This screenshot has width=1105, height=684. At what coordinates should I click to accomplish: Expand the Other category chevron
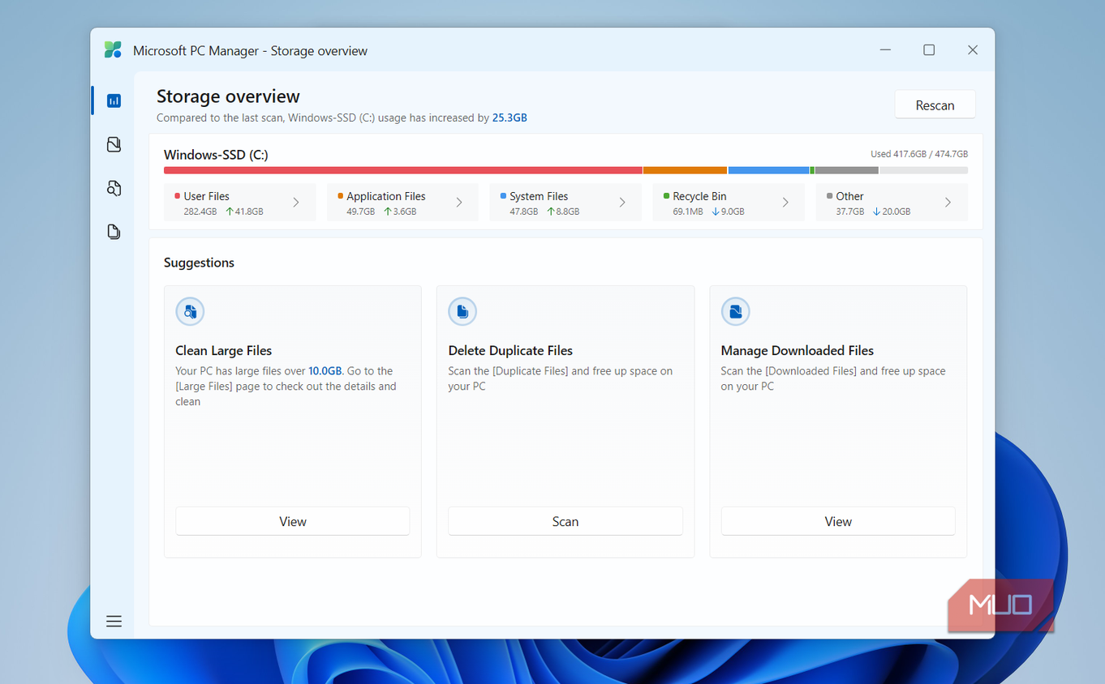pos(948,203)
